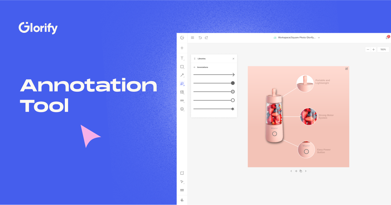The width and height of the screenshot is (391, 205).
Task: Click the 100% zoom level display
Action: (383, 49)
